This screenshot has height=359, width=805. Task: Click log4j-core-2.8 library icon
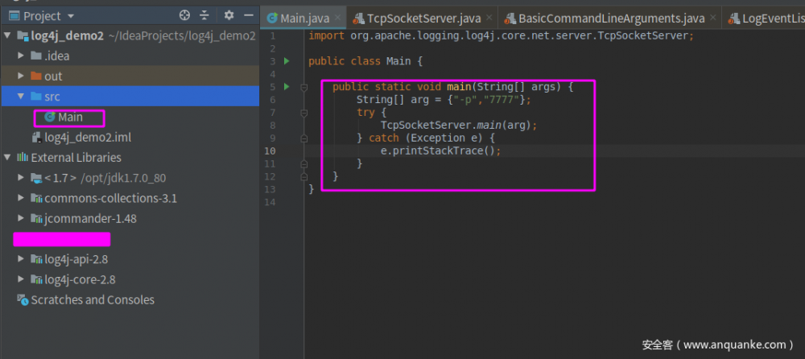[x=36, y=280]
